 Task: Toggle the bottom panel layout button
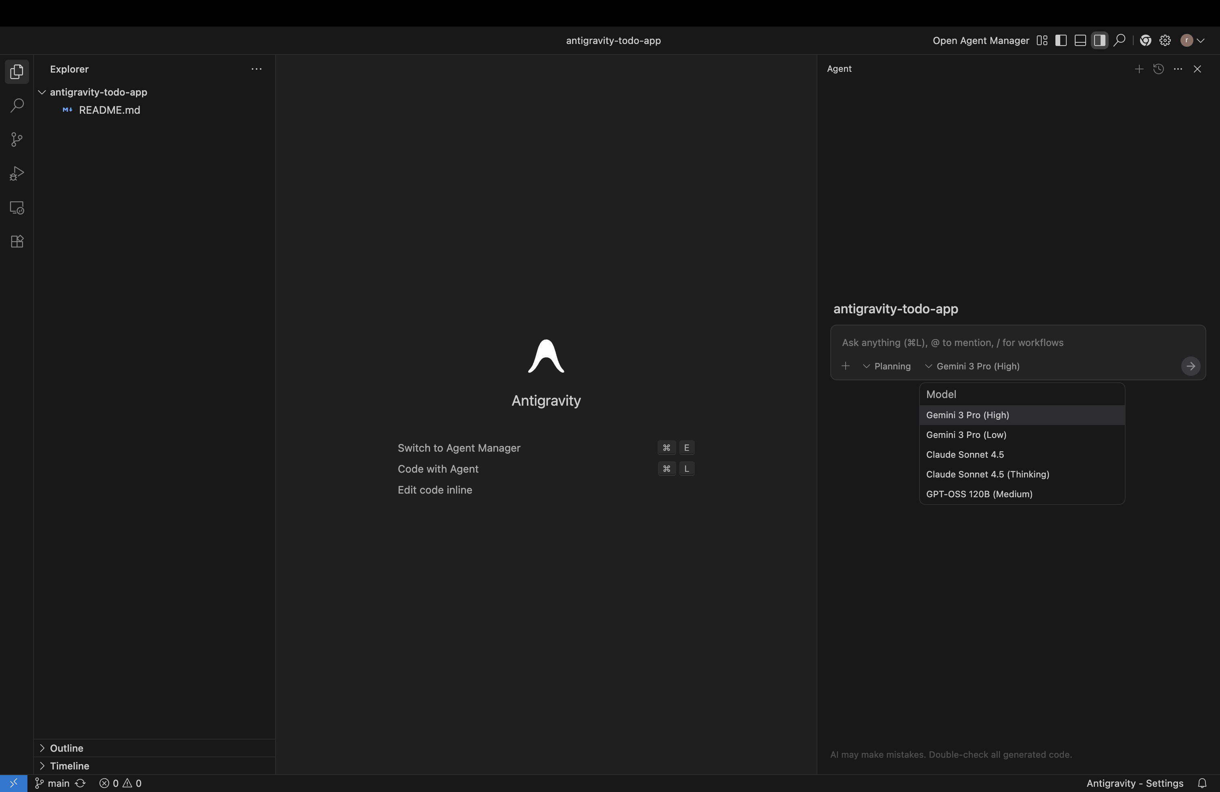pos(1080,40)
